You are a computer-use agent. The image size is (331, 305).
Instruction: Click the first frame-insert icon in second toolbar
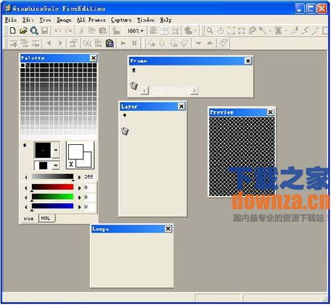14,43
